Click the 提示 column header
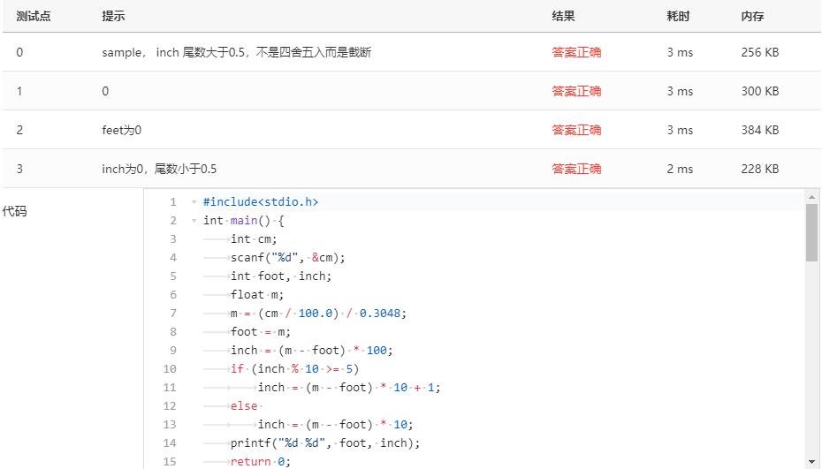Image resolution: width=822 pixels, height=469 pixels. [113, 16]
